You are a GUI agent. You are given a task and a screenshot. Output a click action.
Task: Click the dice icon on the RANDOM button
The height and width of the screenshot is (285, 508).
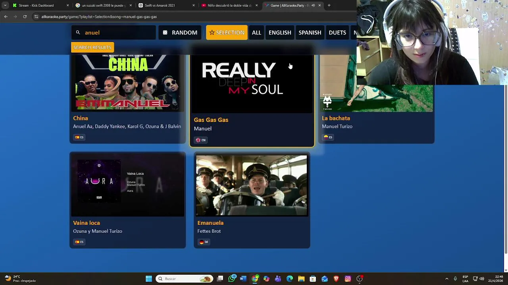pos(165,32)
